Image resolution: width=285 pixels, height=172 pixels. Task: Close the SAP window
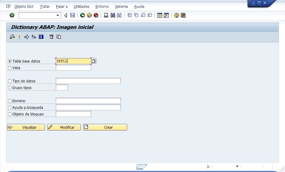[x=265, y=3]
